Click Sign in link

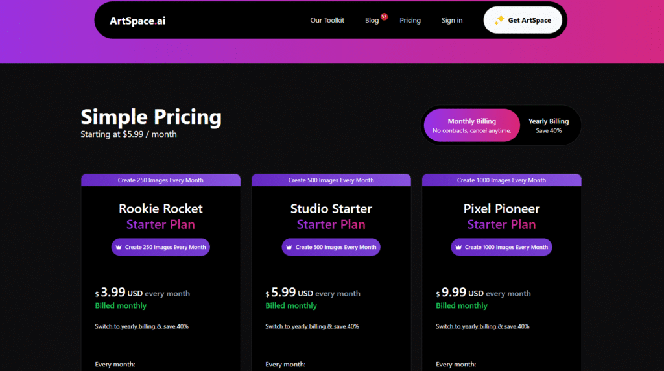point(452,20)
